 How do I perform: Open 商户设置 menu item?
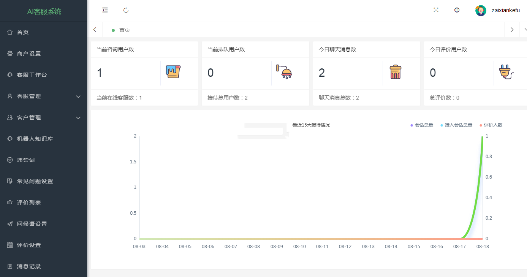coord(43,54)
